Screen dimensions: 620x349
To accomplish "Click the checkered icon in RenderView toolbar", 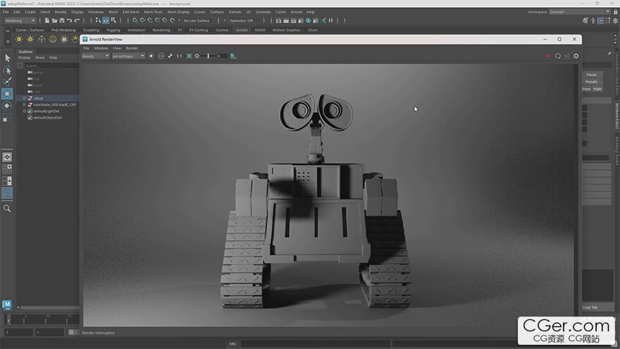I will coord(170,56).
